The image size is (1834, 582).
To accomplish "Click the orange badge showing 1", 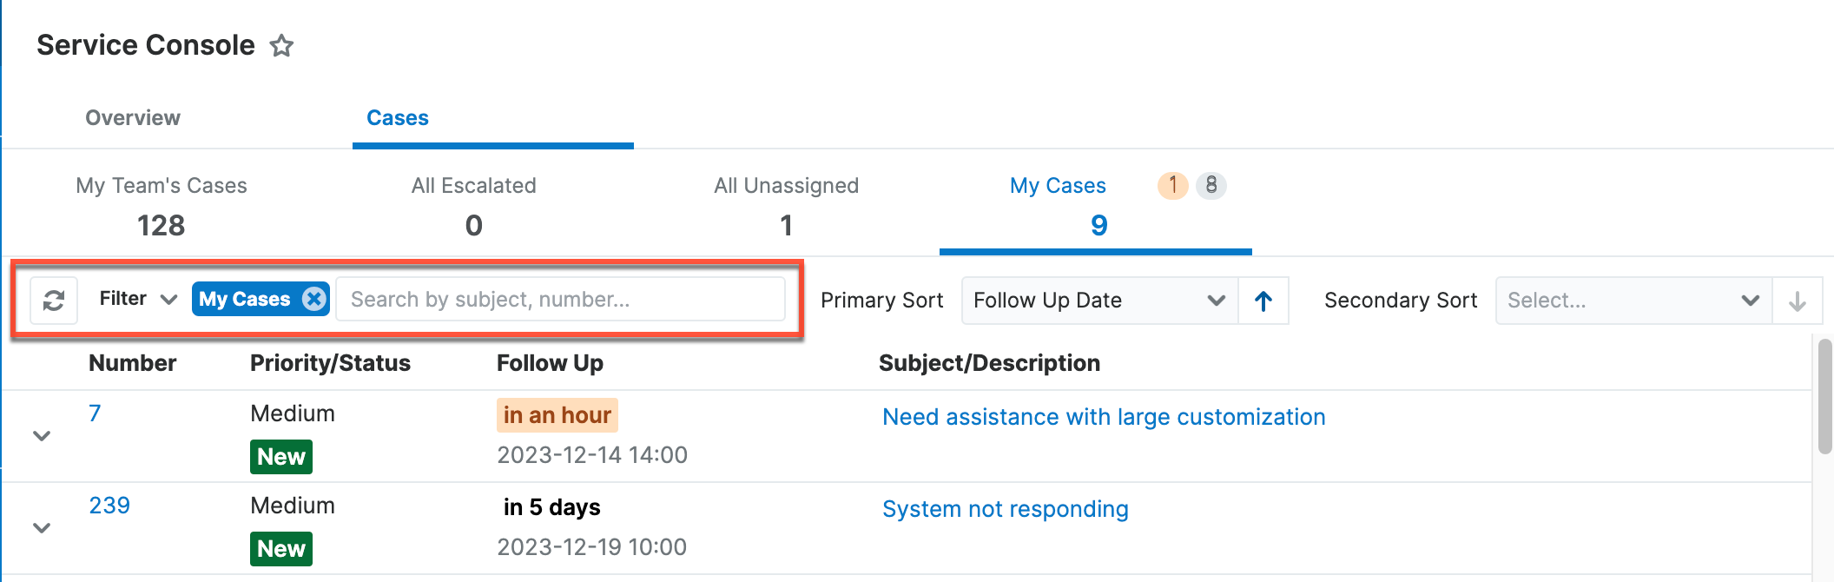I will coord(1171,185).
